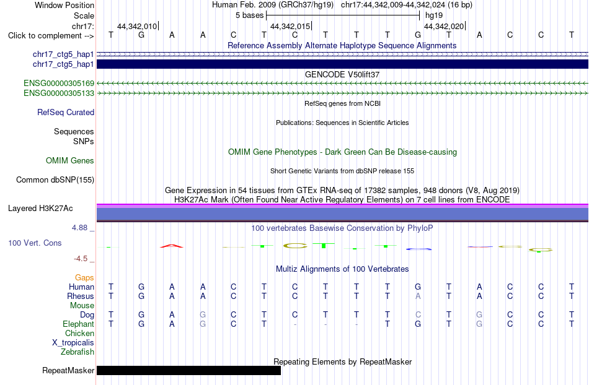Open the OMIM Gene Phenotypes track title
The image size is (589, 385).
[342, 152]
